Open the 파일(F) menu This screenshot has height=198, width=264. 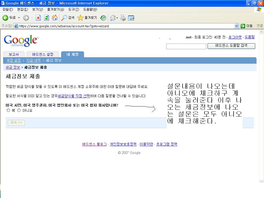click(8, 10)
